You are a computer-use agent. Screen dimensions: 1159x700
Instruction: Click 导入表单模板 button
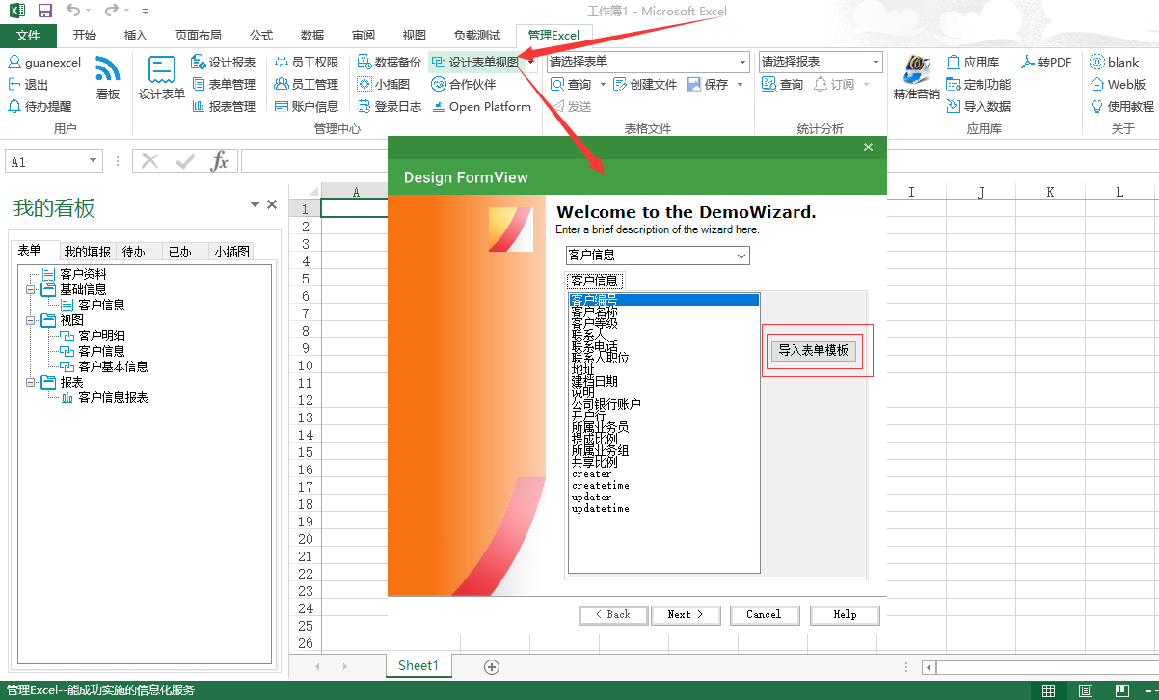[x=814, y=350]
